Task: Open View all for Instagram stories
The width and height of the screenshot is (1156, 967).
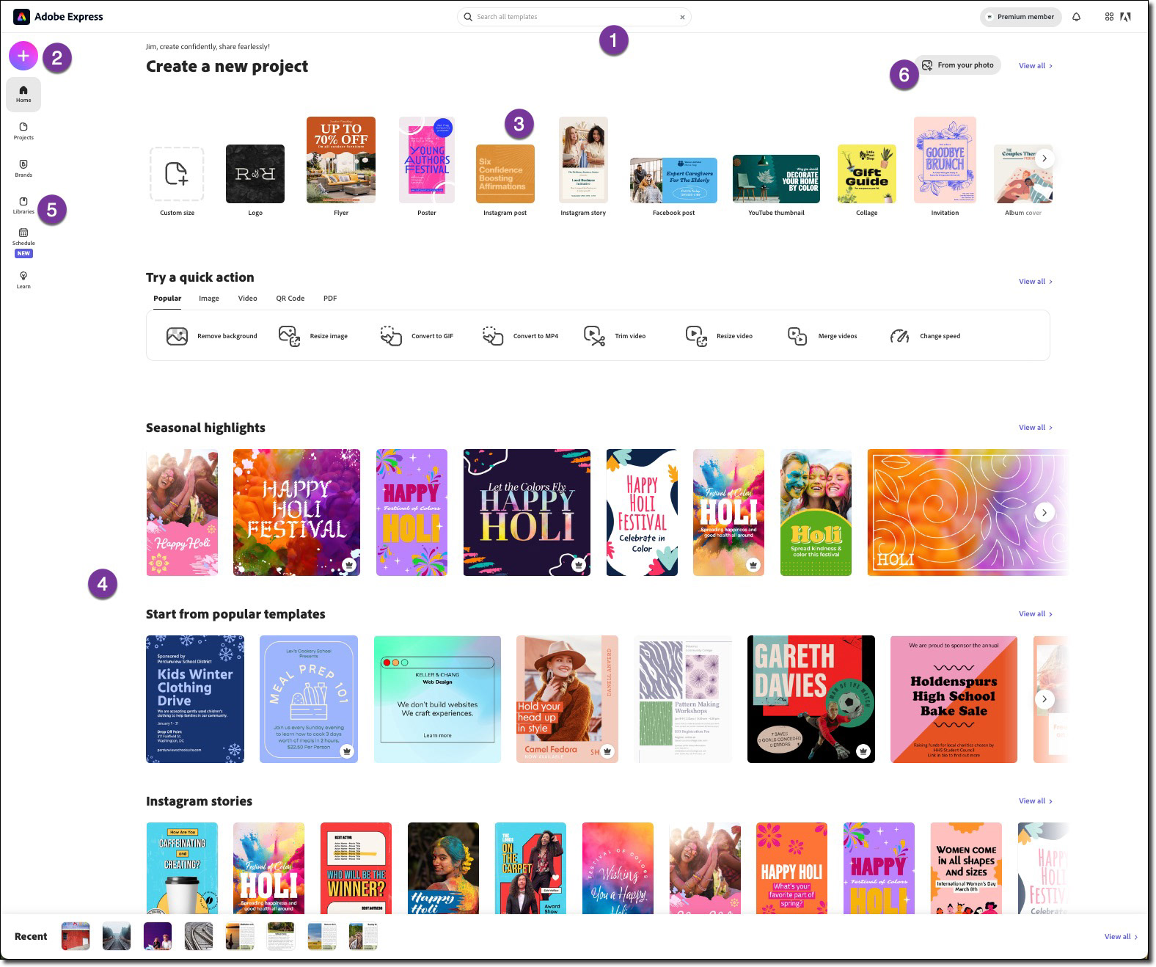Action: coord(1035,801)
